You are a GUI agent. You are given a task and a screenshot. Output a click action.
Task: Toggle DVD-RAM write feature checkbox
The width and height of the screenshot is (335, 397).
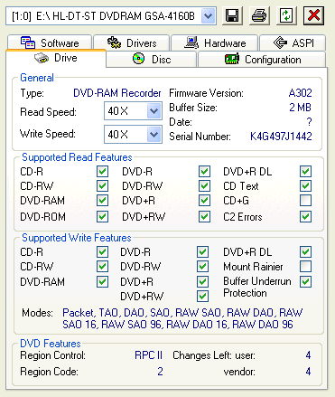point(102,281)
